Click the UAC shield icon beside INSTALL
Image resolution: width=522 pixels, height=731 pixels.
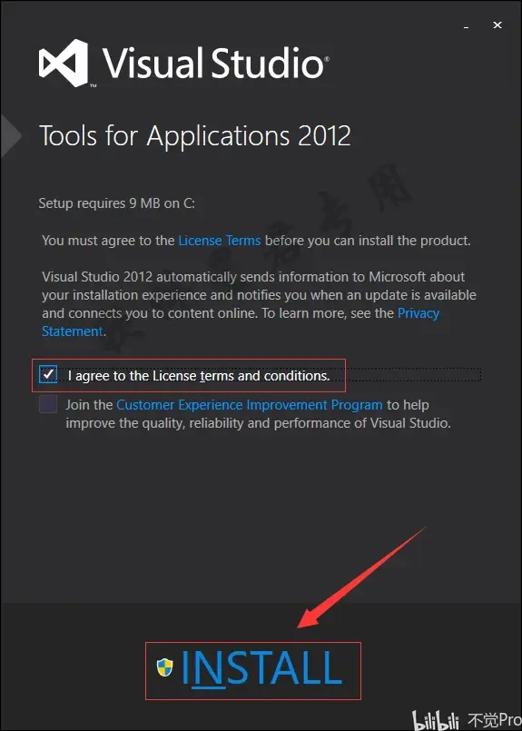[164, 667]
